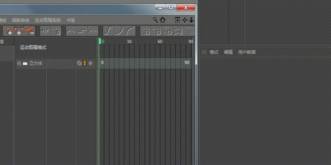
Task: Click the grip icon left of 模式
Action: [x=204, y=52]
